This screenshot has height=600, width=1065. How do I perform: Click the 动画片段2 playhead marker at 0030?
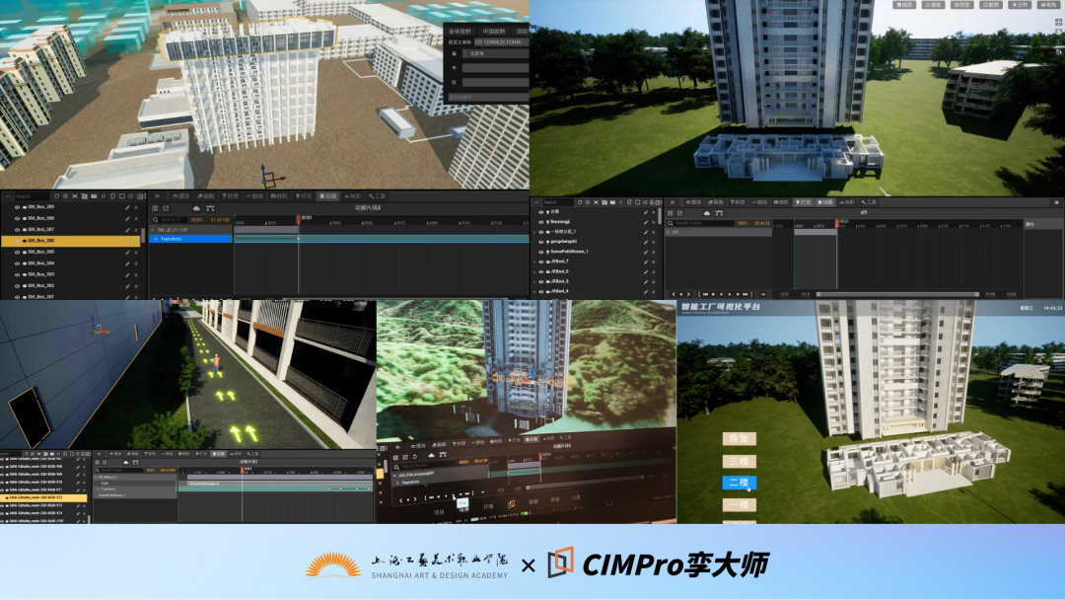pyautogui.click(x=298, y=219)
